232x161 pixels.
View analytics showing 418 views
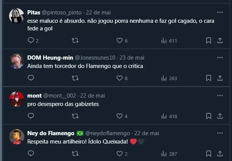[x=169, y=116]
